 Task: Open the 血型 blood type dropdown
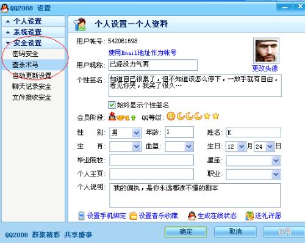point(189,147)
